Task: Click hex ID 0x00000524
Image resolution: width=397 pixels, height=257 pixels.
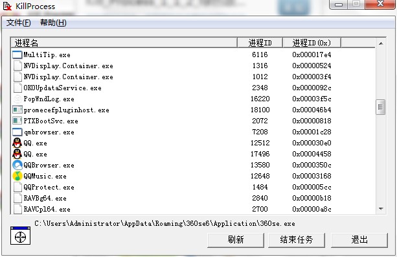Action: click(312, 66)
